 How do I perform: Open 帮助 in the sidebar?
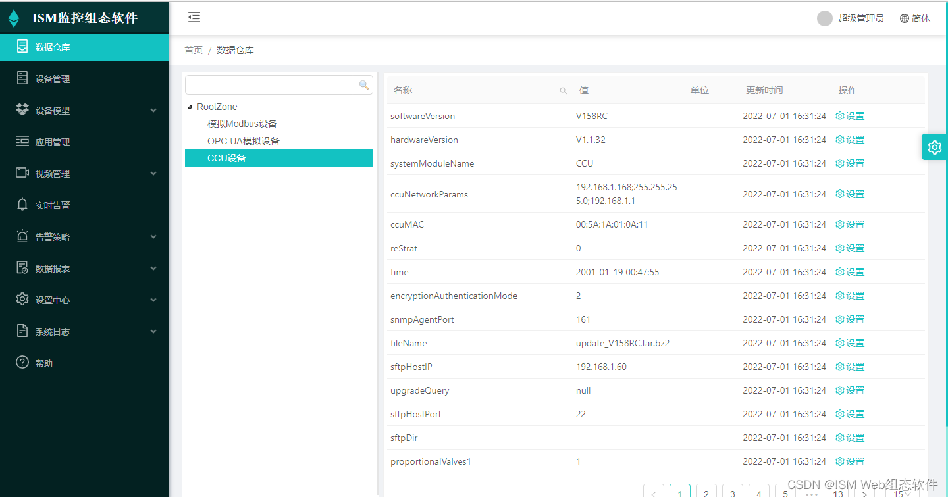84,363
